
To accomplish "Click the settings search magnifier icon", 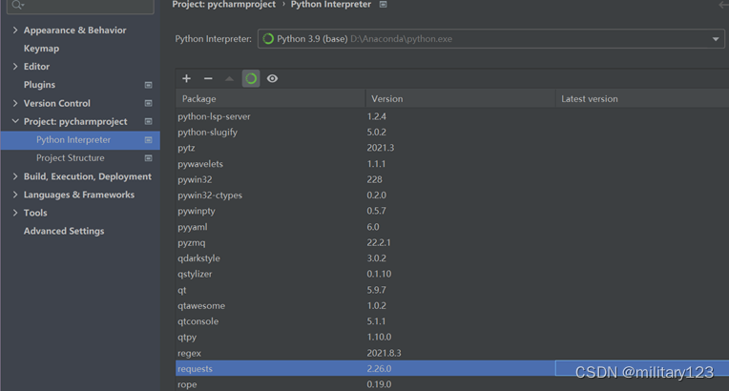I will click(x=17, y=5).
